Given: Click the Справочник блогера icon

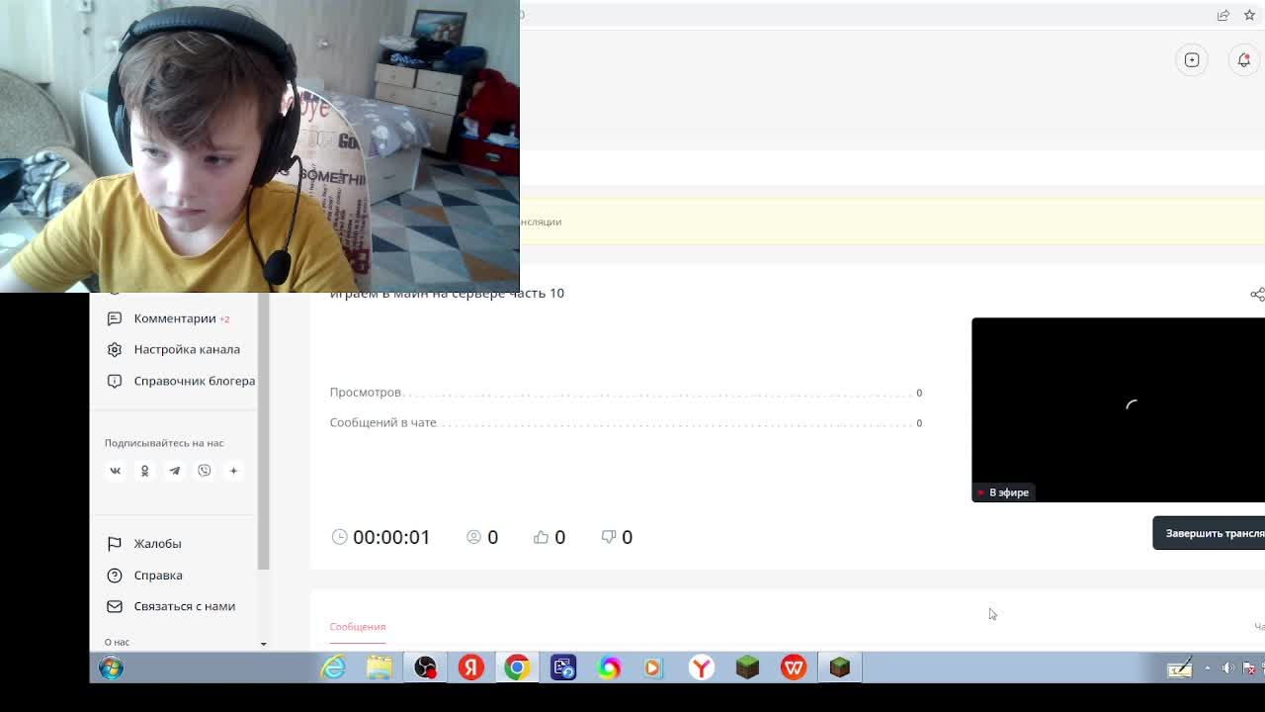Looking at the screenshot, I should coord(115,381).
